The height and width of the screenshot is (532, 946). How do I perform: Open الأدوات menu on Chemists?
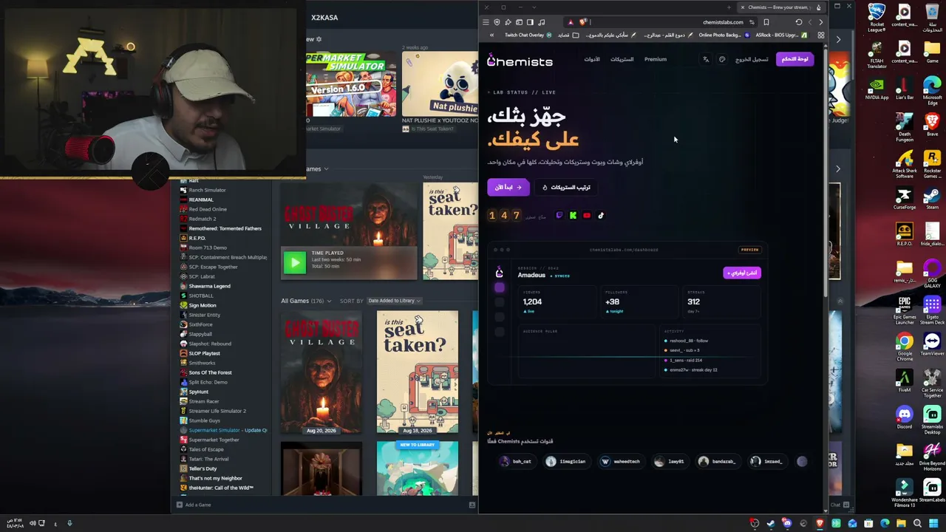[x=592, y=59]
